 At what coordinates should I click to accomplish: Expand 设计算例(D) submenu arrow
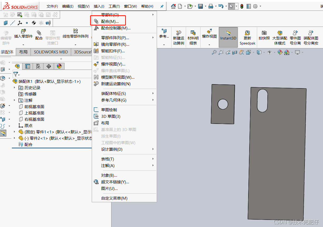point(153,149)
